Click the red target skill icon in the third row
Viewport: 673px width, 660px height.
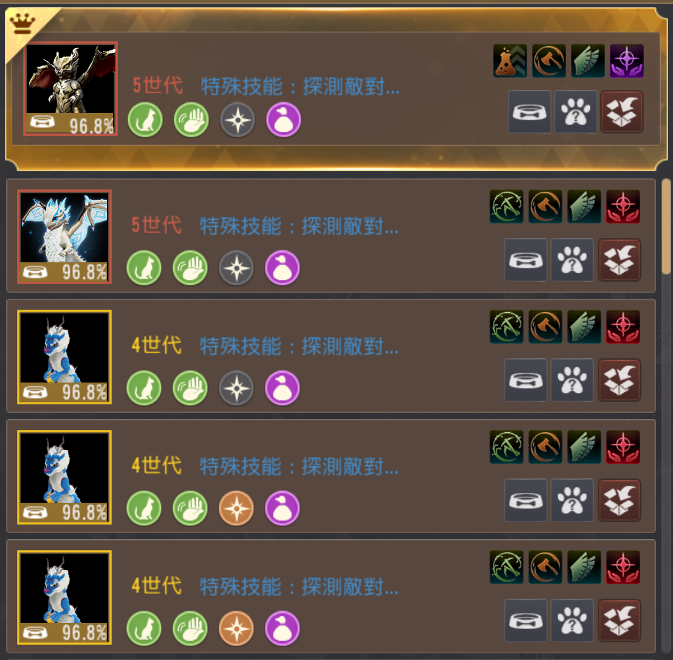(x=623, y=327)
